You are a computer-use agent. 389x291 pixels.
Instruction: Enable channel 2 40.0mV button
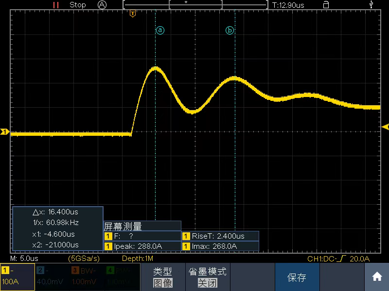pyautogui.click(x=53, y=277)
